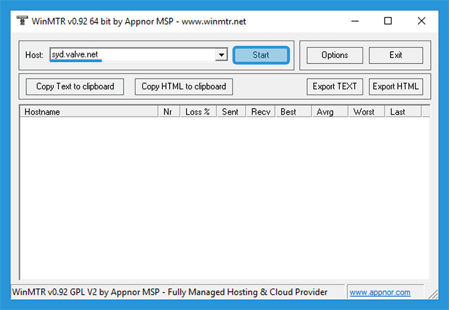Click Copy Text to clipboard
Screen dimensions: 449x310
pos(75,87)
